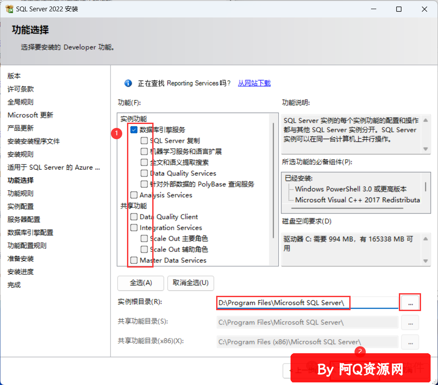The width and height of the screenshot is (438, 385).
Task: Close the SQL Server 2022 setup window
Action: click(425, 9)
